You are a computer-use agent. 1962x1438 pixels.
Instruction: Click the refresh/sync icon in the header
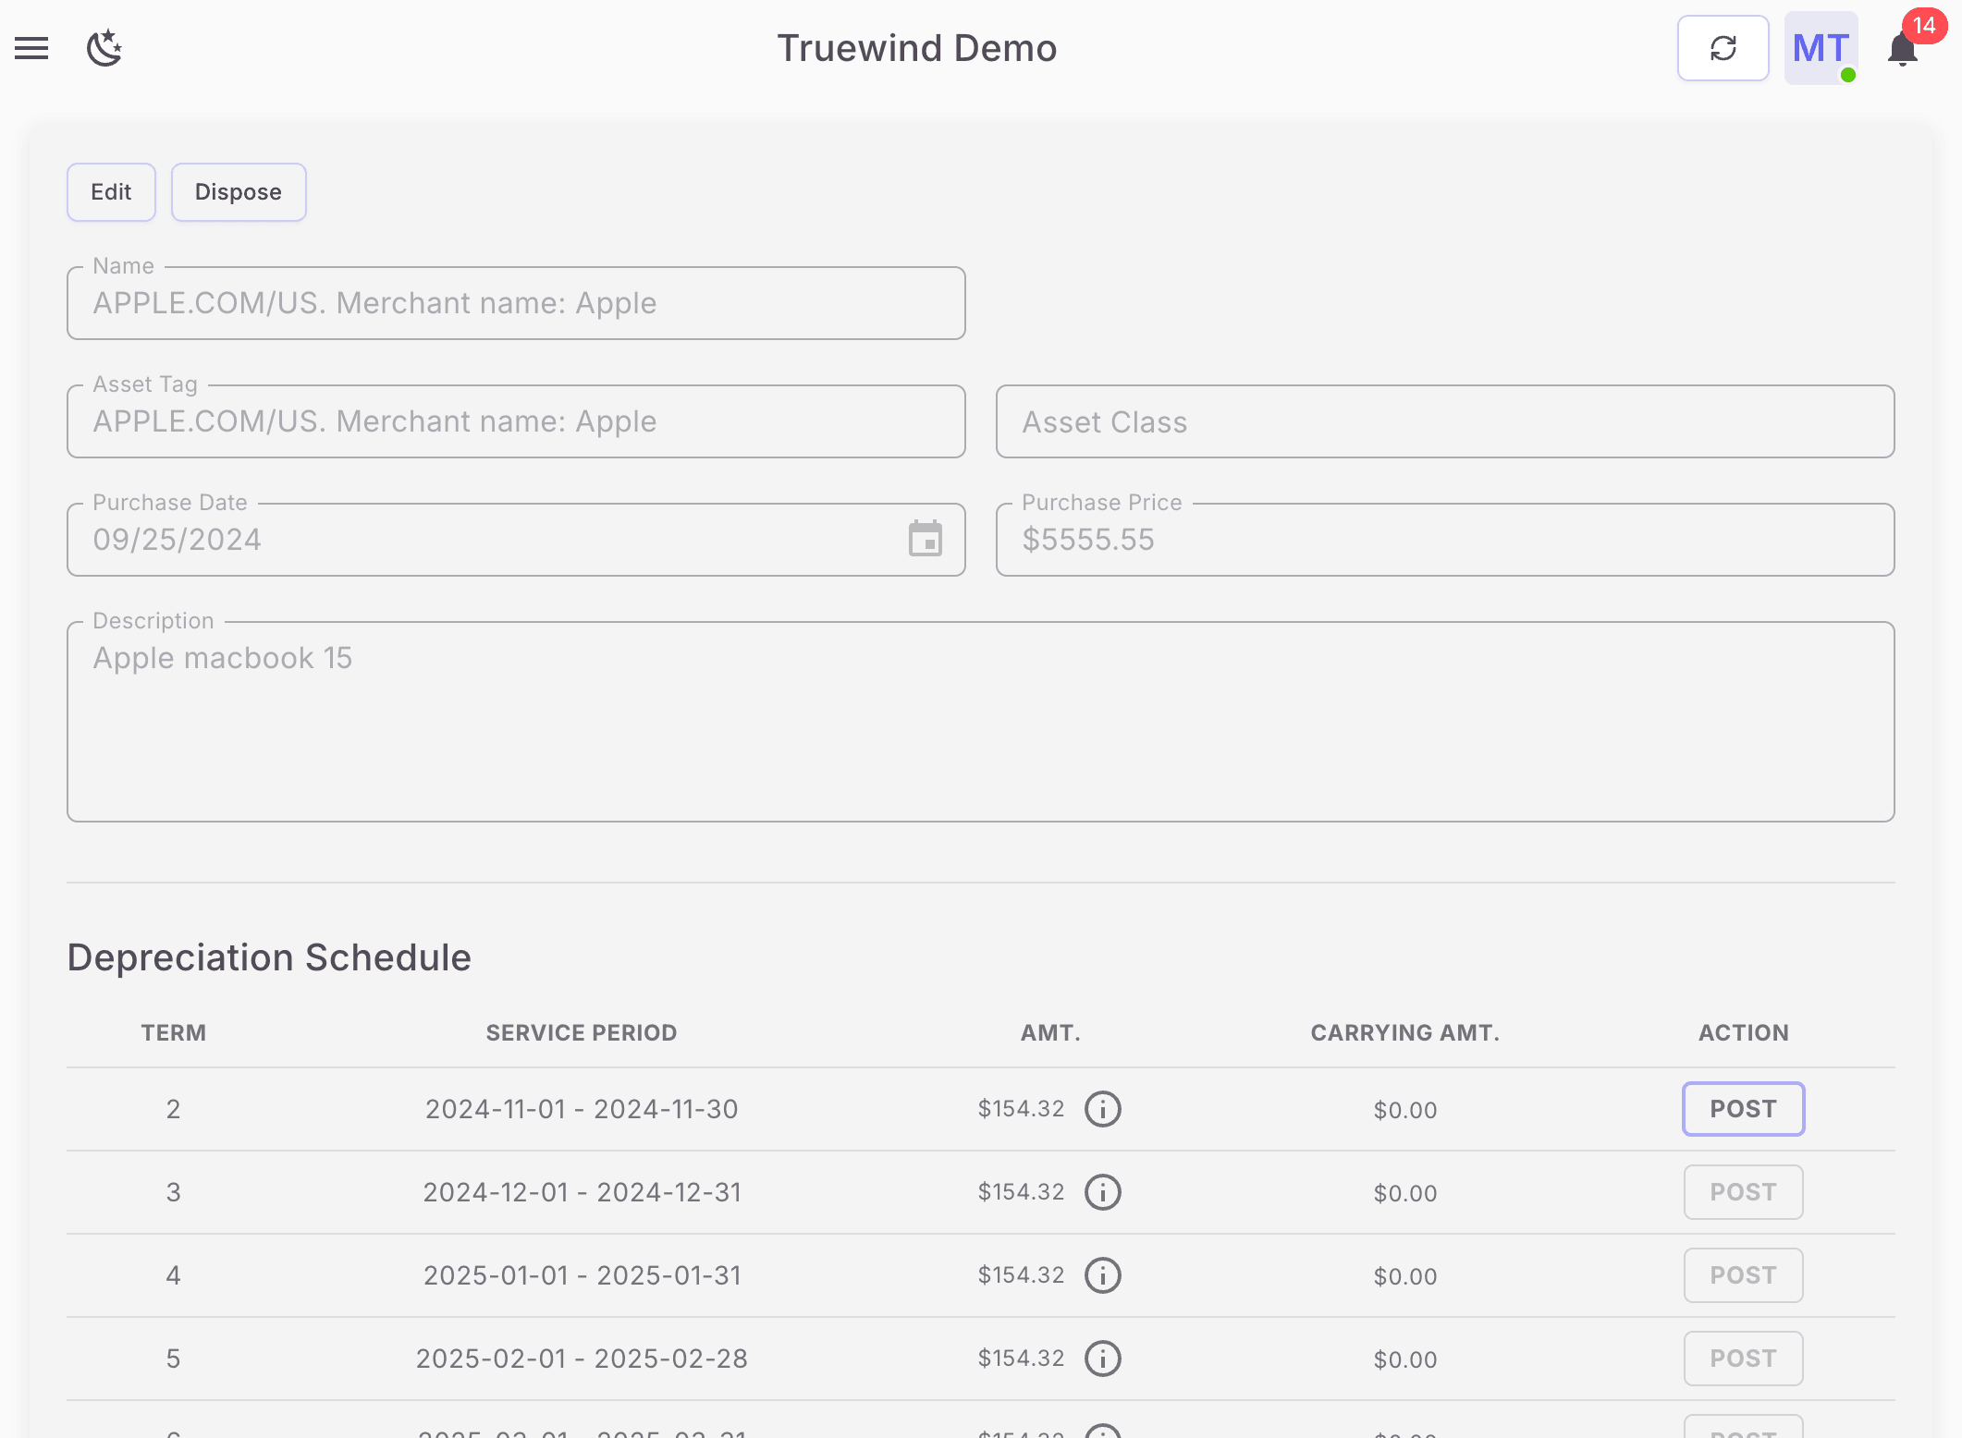pyautogui.click(x=1723, y=47)
